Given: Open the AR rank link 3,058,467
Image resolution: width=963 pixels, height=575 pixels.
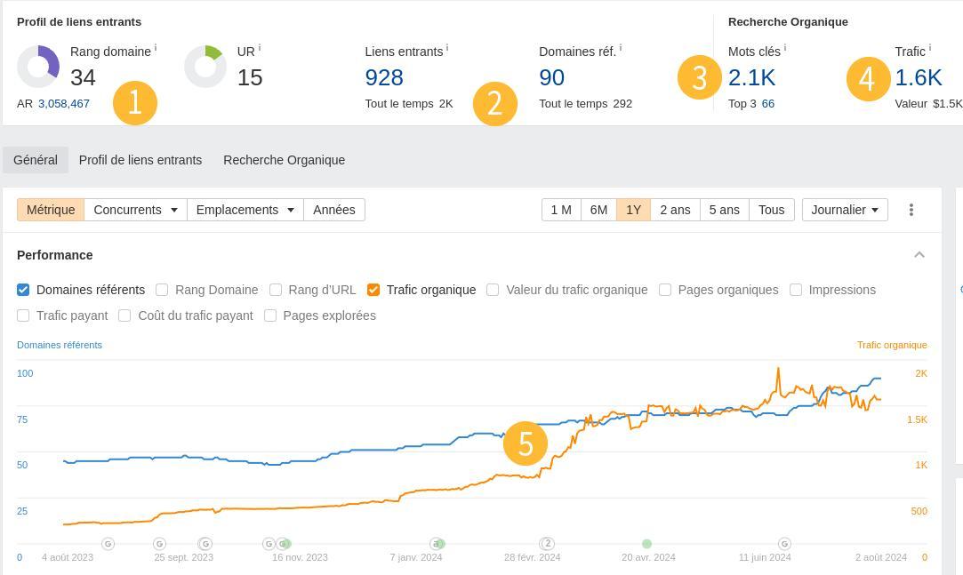Looking at the screenshot, I should point(63,103).
